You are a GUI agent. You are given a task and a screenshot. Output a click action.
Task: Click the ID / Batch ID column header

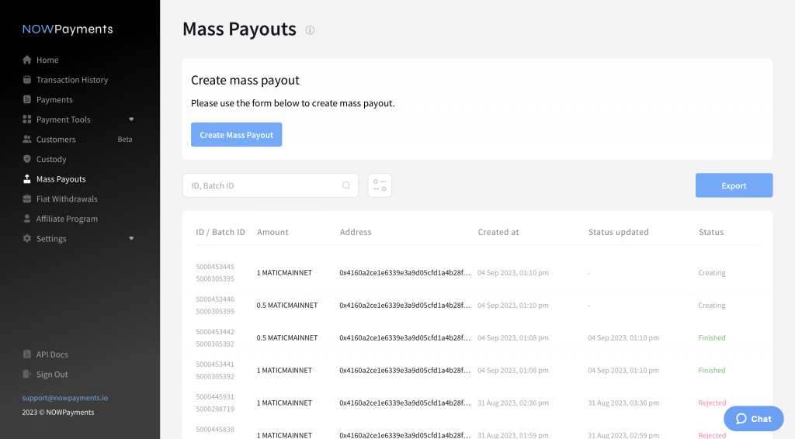(220, 232)
